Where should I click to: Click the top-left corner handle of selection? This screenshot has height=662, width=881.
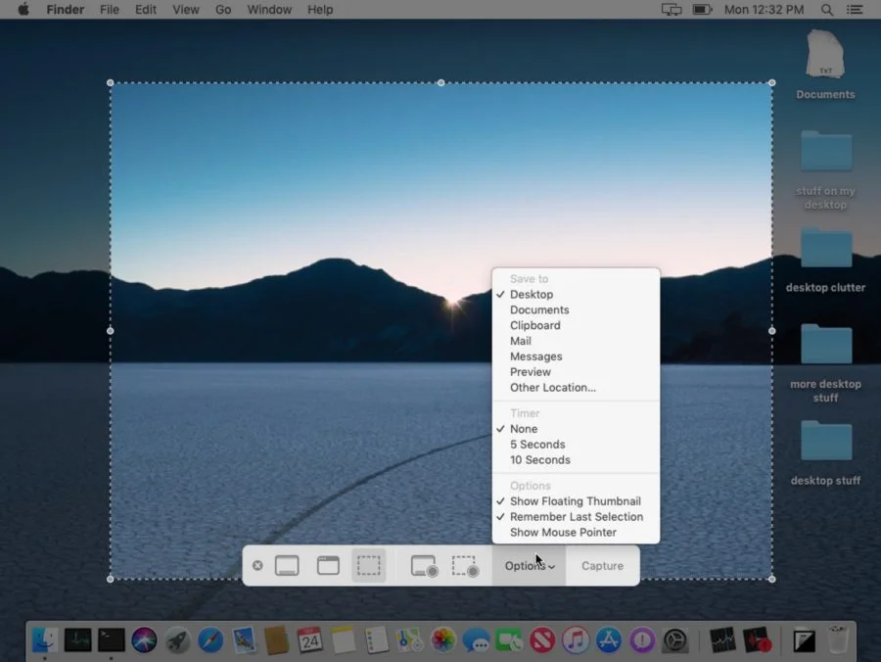(110, 82)
